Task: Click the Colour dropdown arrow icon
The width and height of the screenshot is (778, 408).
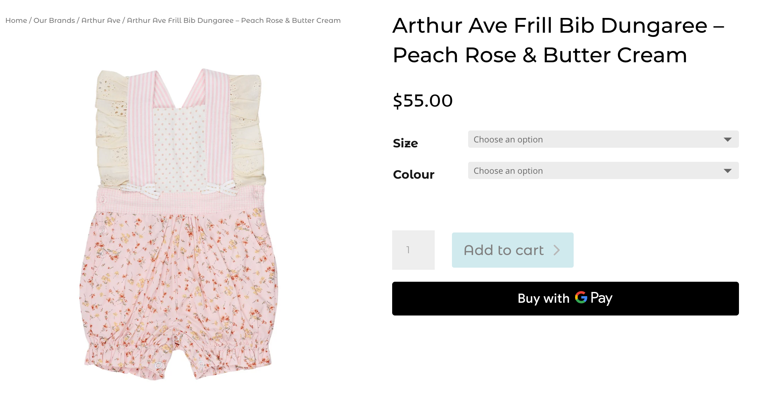Action: [x=727, y=171]
